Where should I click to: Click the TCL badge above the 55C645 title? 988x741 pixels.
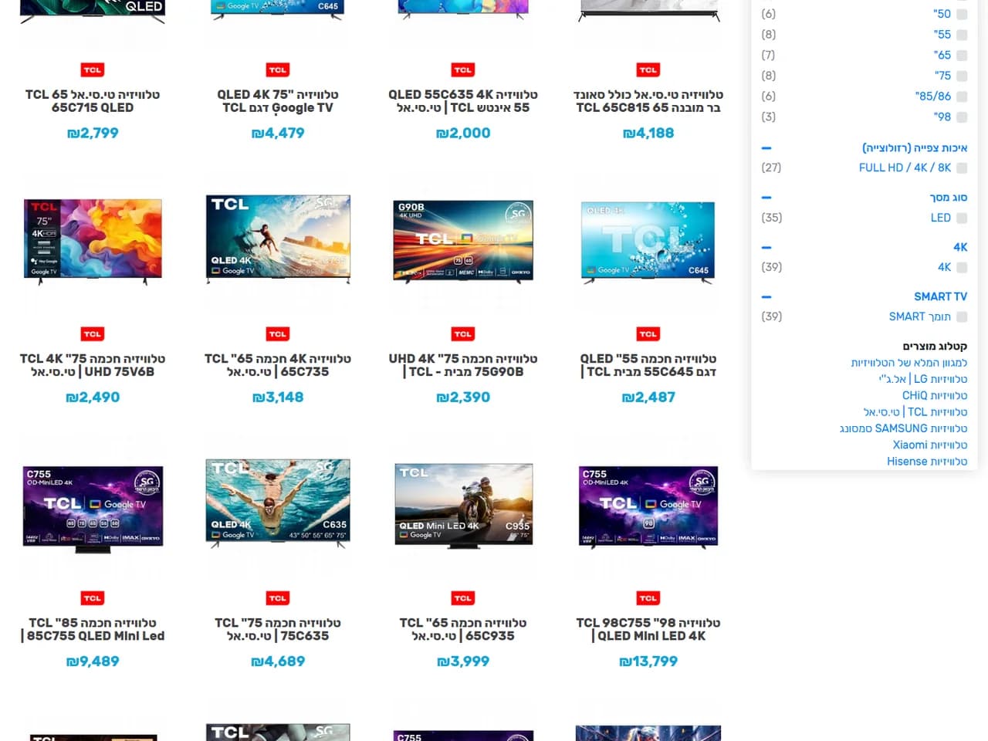point(648,334)
